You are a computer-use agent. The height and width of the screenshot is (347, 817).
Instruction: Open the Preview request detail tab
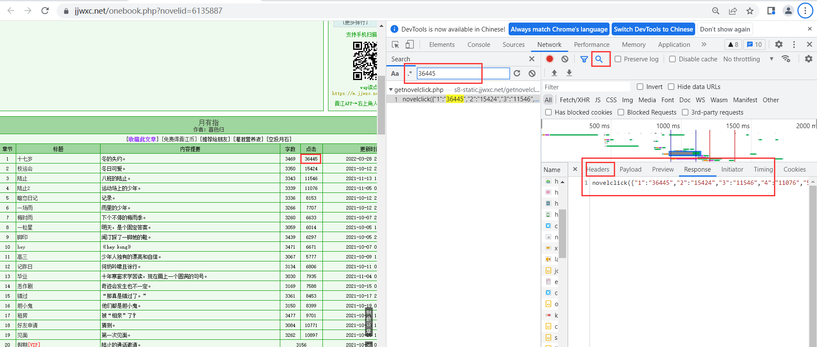pos(663,169)
